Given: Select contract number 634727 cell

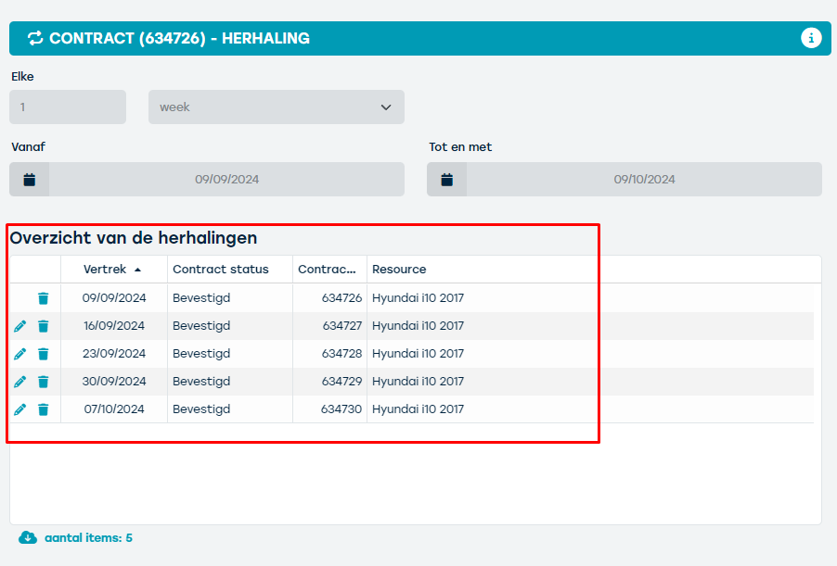Looking at the screenshot, I should [x=330, y=326].
